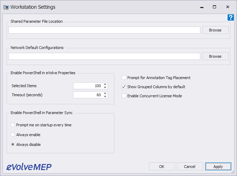
Task: Maximize the Workstation Settings window
Action: tap(214, 7)
